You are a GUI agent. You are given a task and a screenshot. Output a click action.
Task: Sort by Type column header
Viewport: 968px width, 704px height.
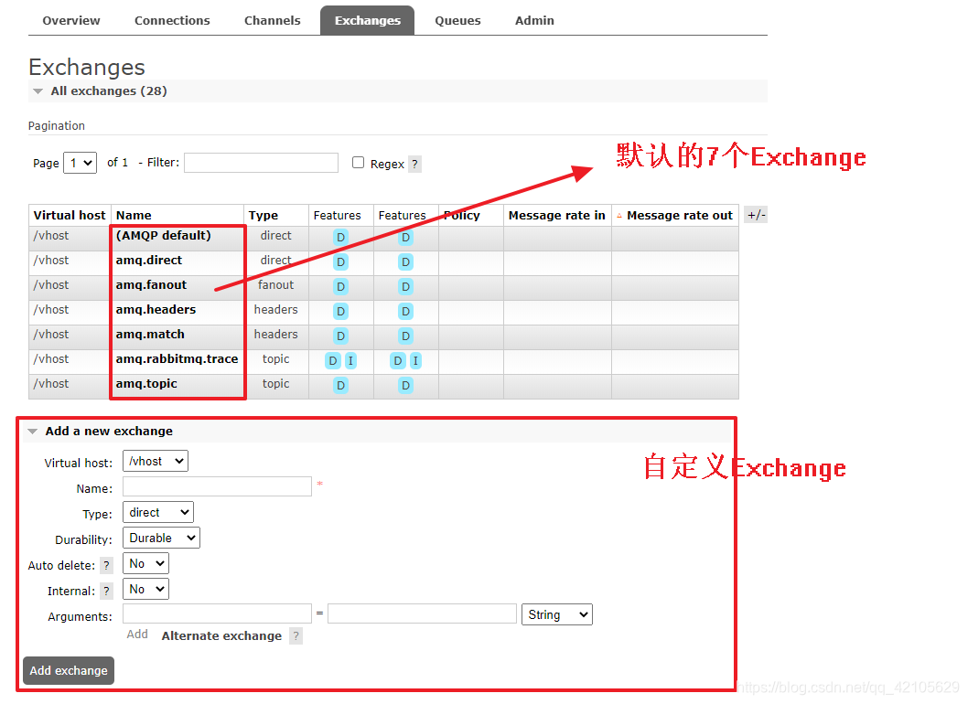click(x=263, y=216)
